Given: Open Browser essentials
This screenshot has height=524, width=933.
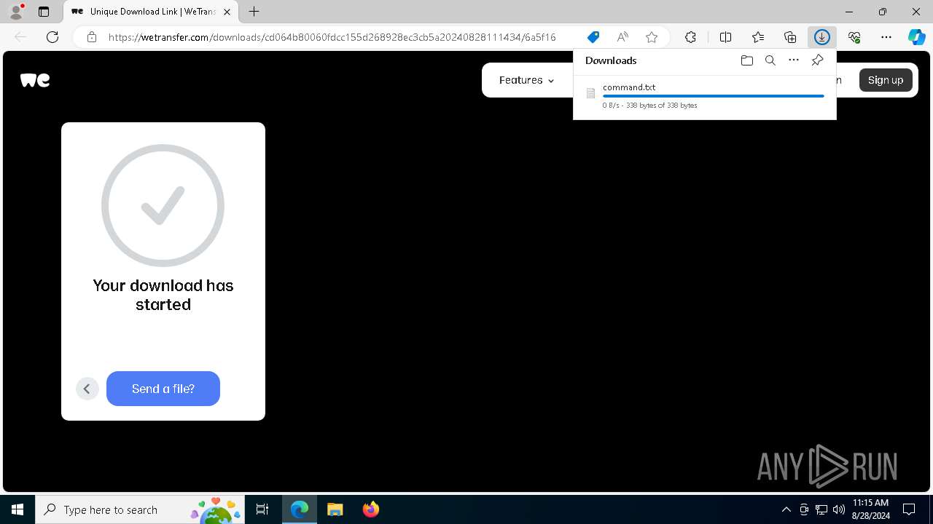Looking at the screenshot, I should (x=854, y=37).
